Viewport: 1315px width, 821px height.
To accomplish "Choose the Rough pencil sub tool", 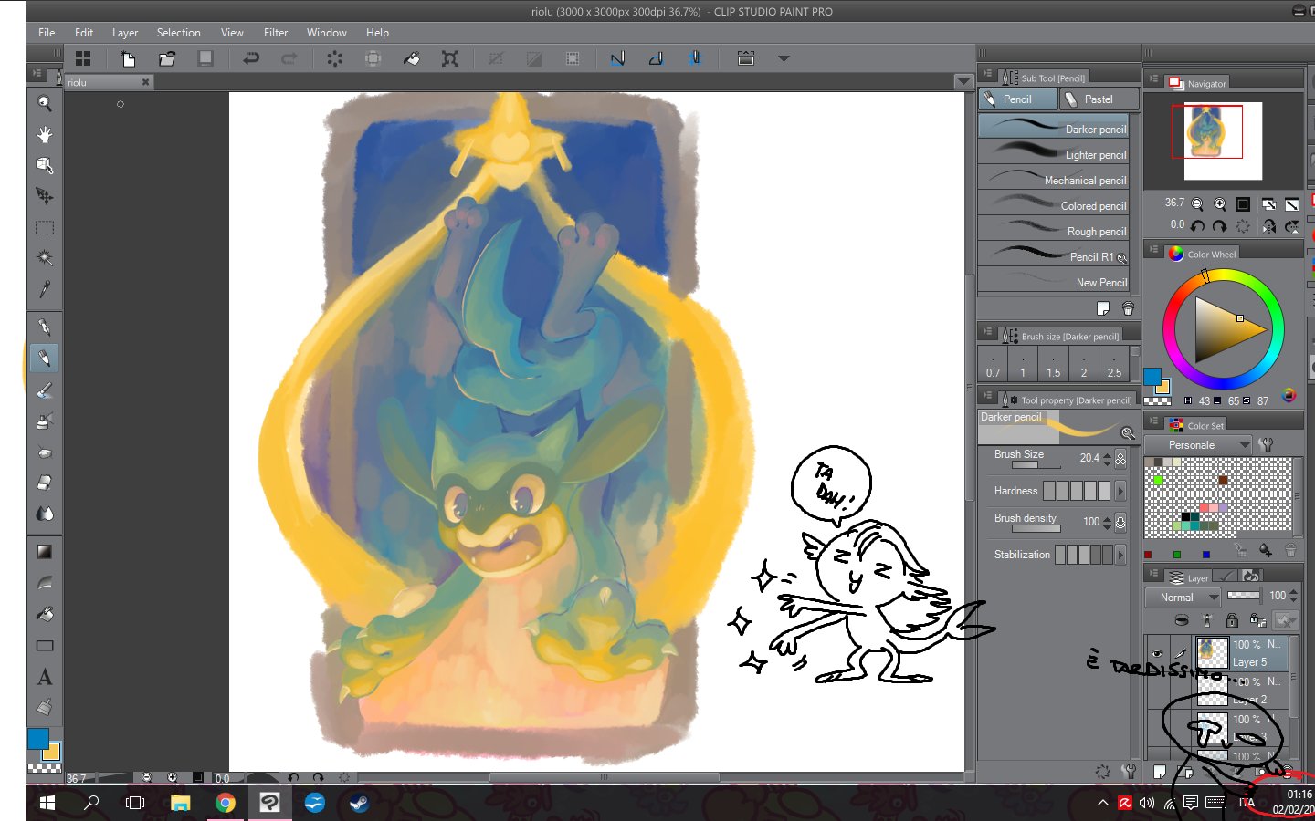I will 1053,228.
